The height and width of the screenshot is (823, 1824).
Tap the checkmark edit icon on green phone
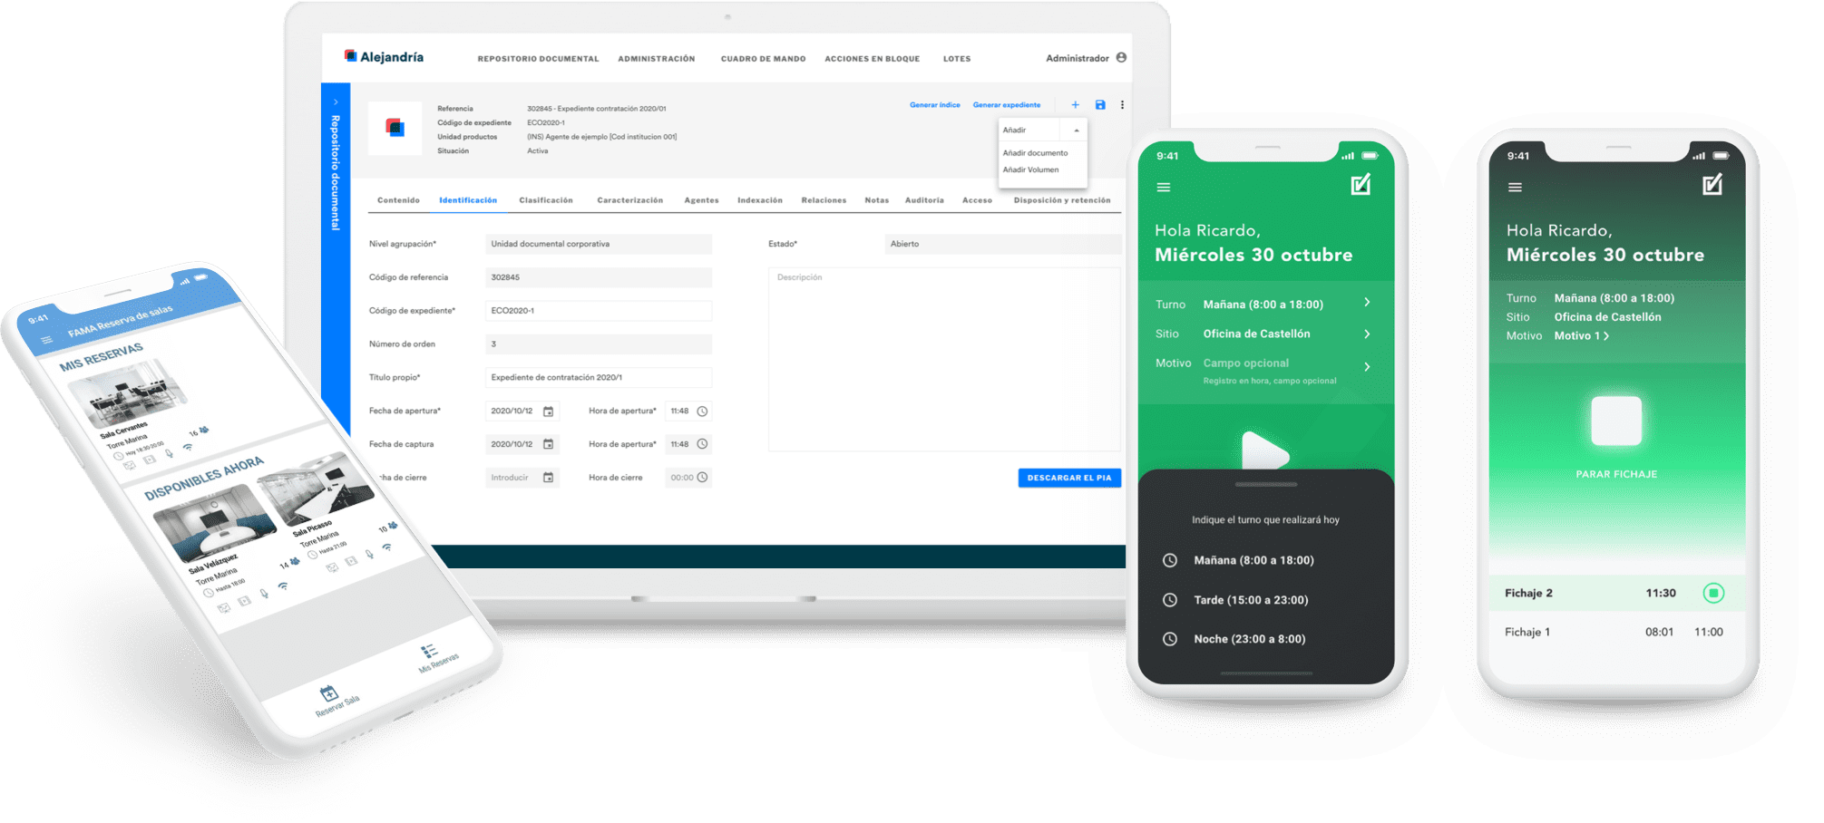click(x=1361, y=185)
